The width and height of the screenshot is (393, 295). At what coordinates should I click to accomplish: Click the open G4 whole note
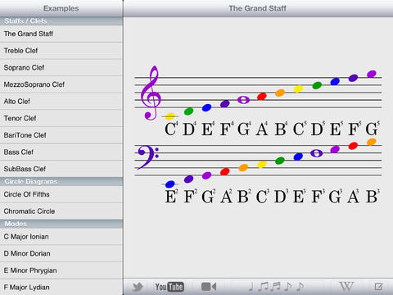(x=243, y=100)
